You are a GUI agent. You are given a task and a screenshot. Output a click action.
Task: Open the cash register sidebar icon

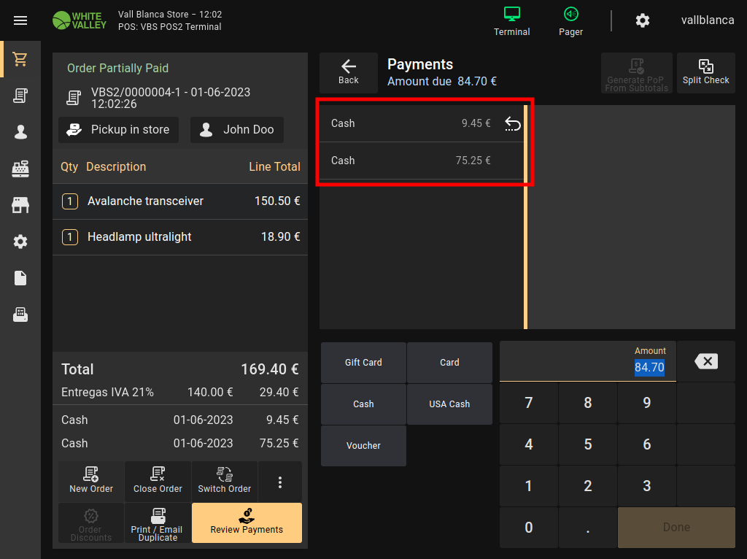click(x=20, y=169)
